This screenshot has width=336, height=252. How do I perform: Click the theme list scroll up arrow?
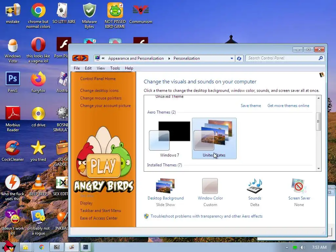[318, 98]
